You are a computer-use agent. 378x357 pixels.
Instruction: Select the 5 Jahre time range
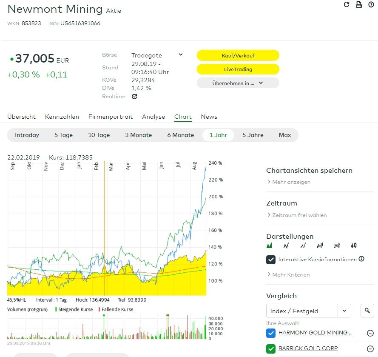point(253,135)
